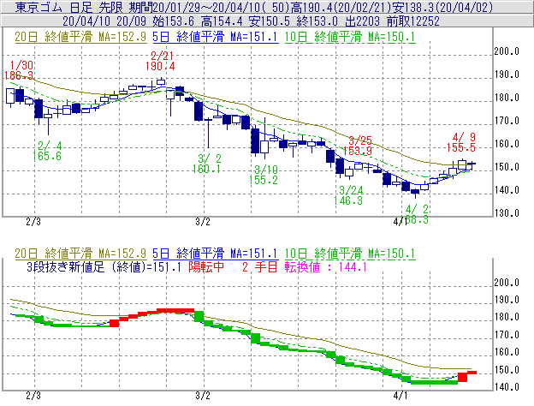Image resolution: width=534 pixels, height=406 pixels.
Task: Click the 東京ゴム 日足 先限 title header
Action: click(70, 7)
